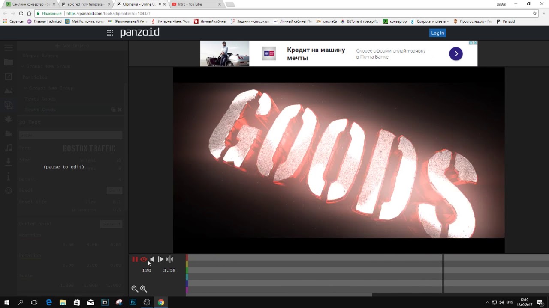Bookmark this page with the star icon
This screenshot has height=308, width=549.
click(534, 13)
